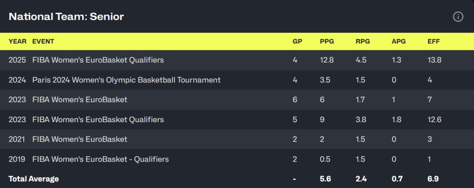
Task: Open 2025 FIBA Women's EuroBasket Qualifiers event
Action: [98, 60]
